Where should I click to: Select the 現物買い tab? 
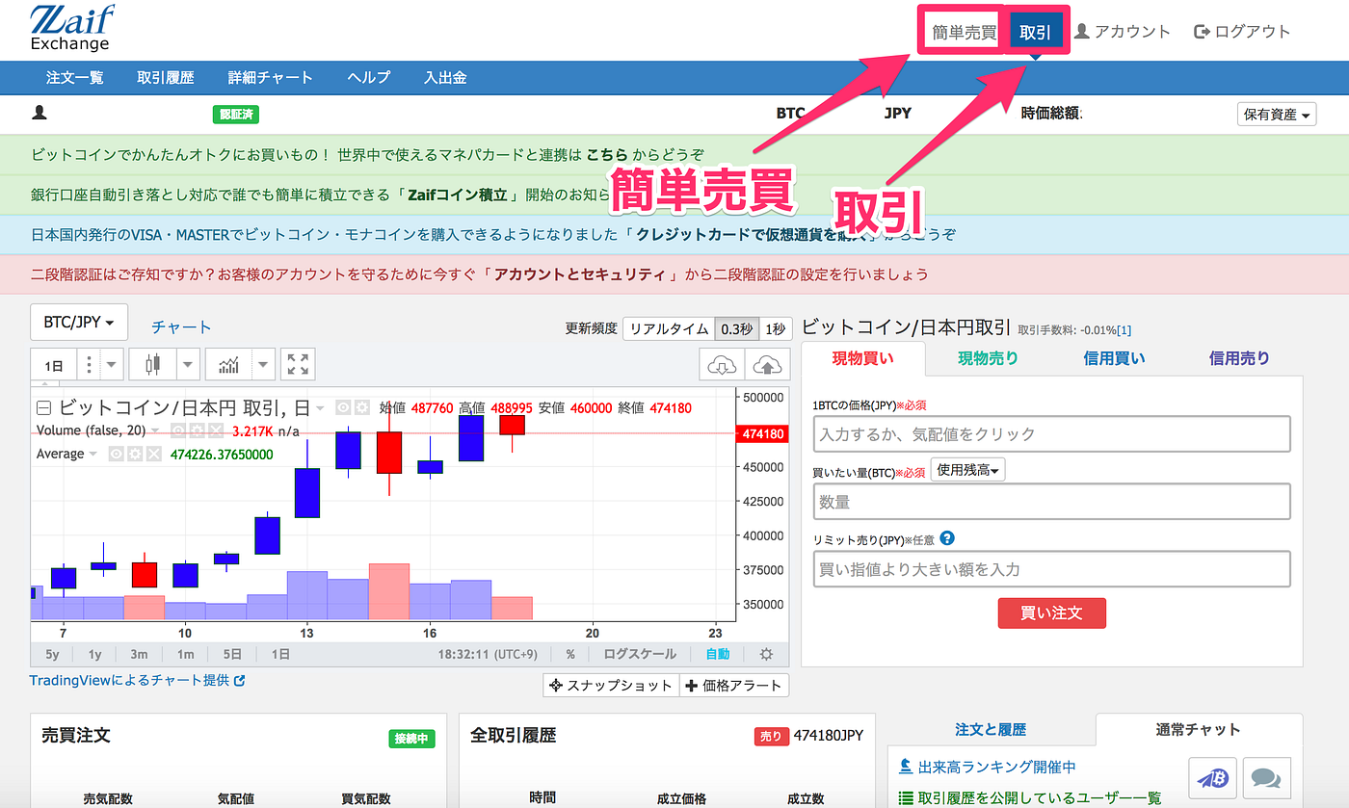click(863, 358)
